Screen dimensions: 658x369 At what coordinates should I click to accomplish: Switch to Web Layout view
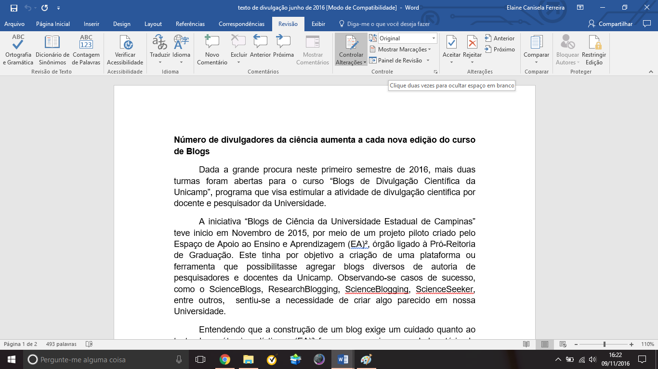click(563, 344)
